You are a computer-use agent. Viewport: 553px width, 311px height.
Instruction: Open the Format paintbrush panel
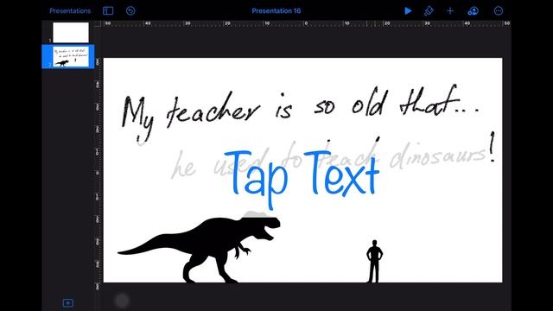point(429,11)
